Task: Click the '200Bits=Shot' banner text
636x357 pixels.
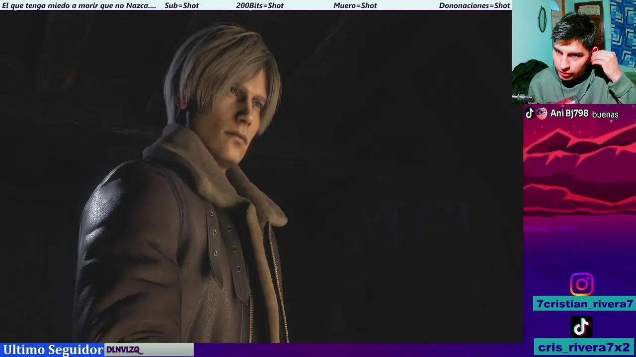Action: pyautogui.click(x=260, y=5)
